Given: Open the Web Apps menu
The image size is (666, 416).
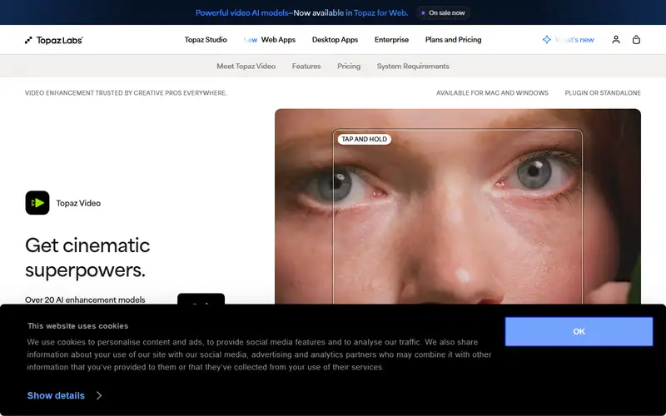Looking at the screenshot, I should pos(278,39).
